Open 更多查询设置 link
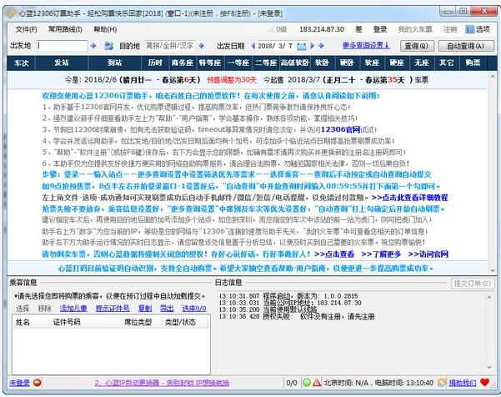The image size is (501, 397). tap(366, 45)
